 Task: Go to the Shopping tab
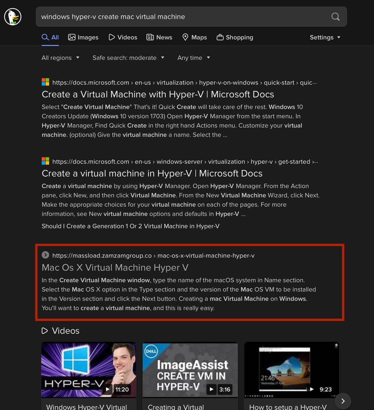[x=235, y=37]
